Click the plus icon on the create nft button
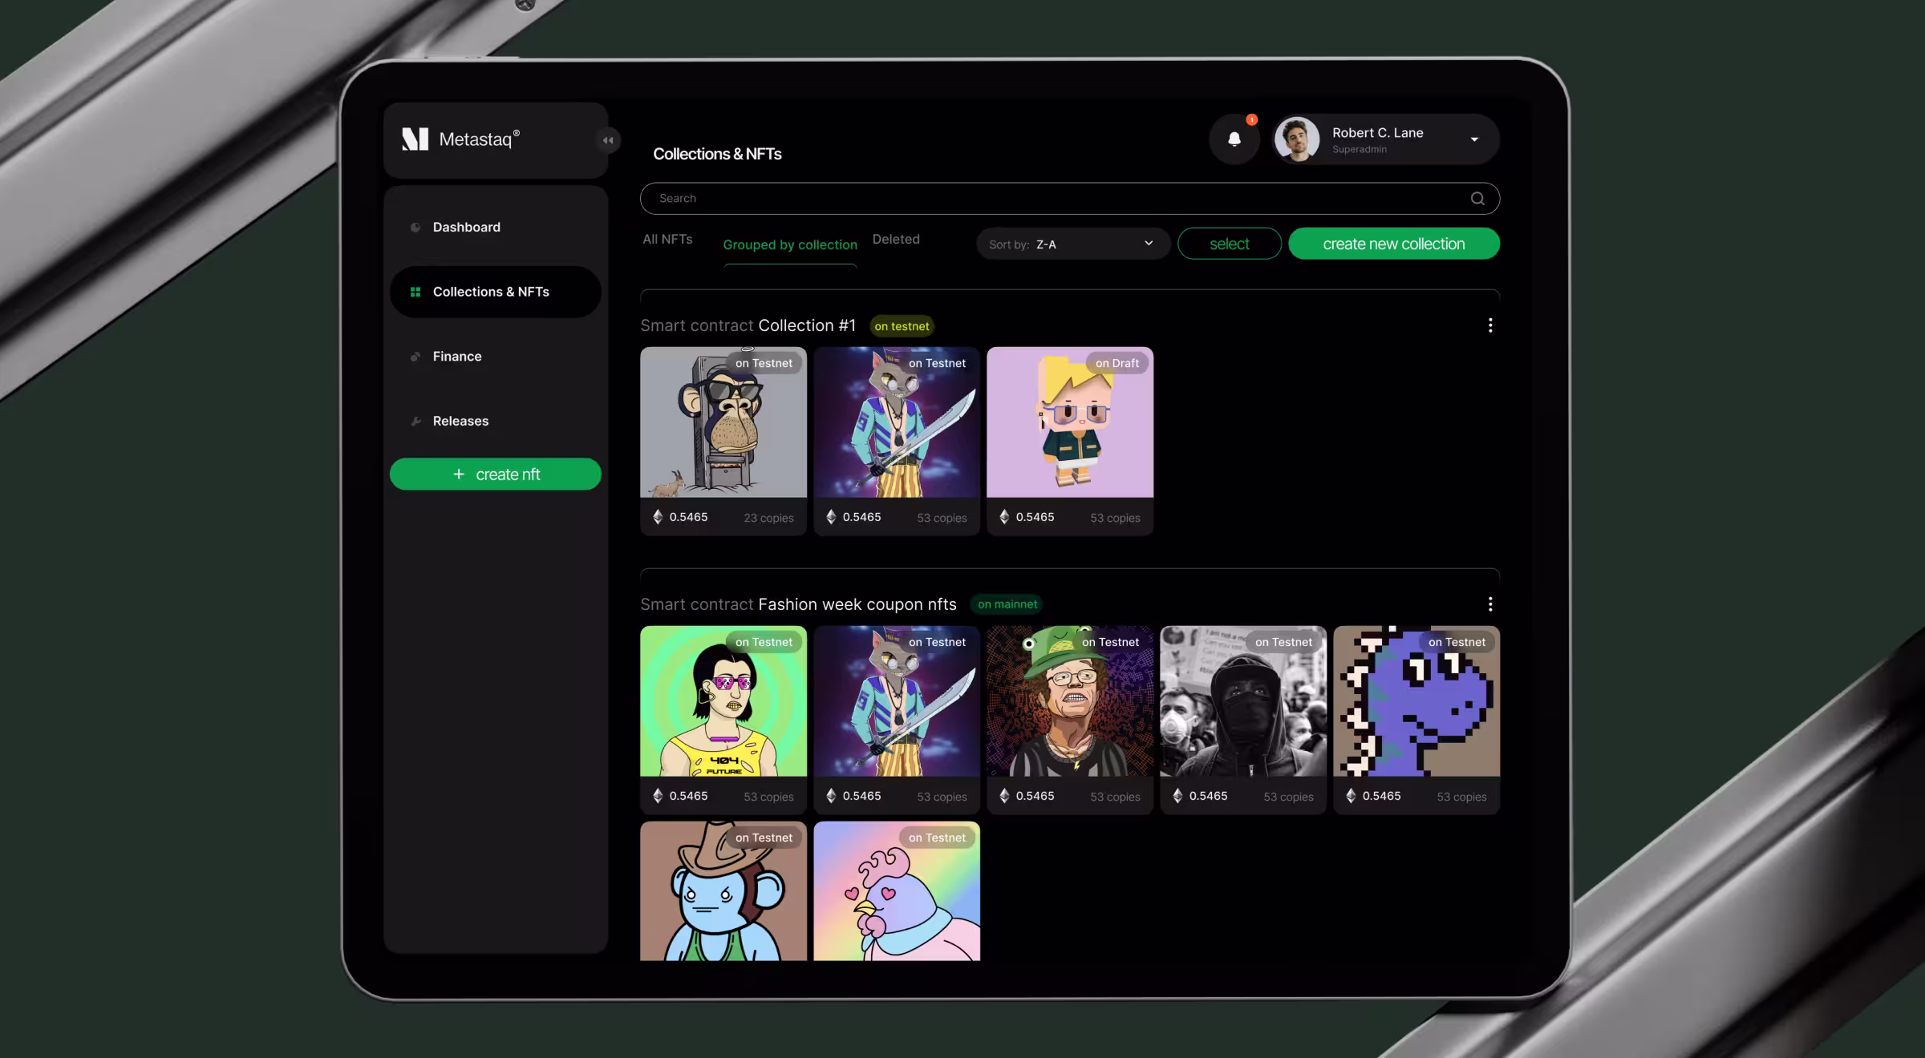This screenshot has width=1925, height=1058. coord(459,474)
